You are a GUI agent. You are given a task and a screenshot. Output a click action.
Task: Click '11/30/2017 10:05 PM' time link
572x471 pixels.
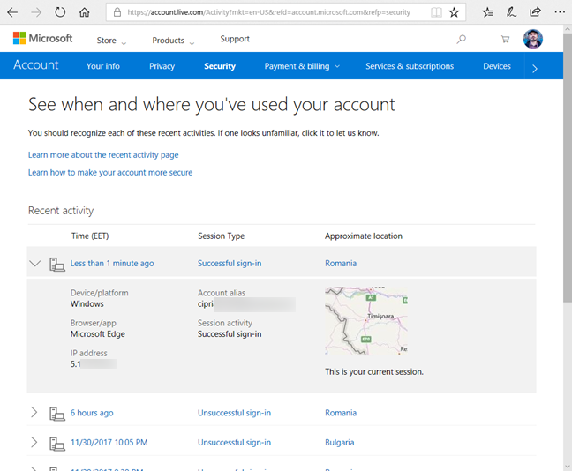tap(109, 442)
